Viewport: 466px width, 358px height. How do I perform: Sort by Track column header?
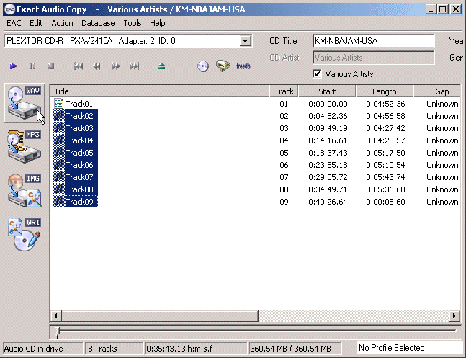point(284,91)
